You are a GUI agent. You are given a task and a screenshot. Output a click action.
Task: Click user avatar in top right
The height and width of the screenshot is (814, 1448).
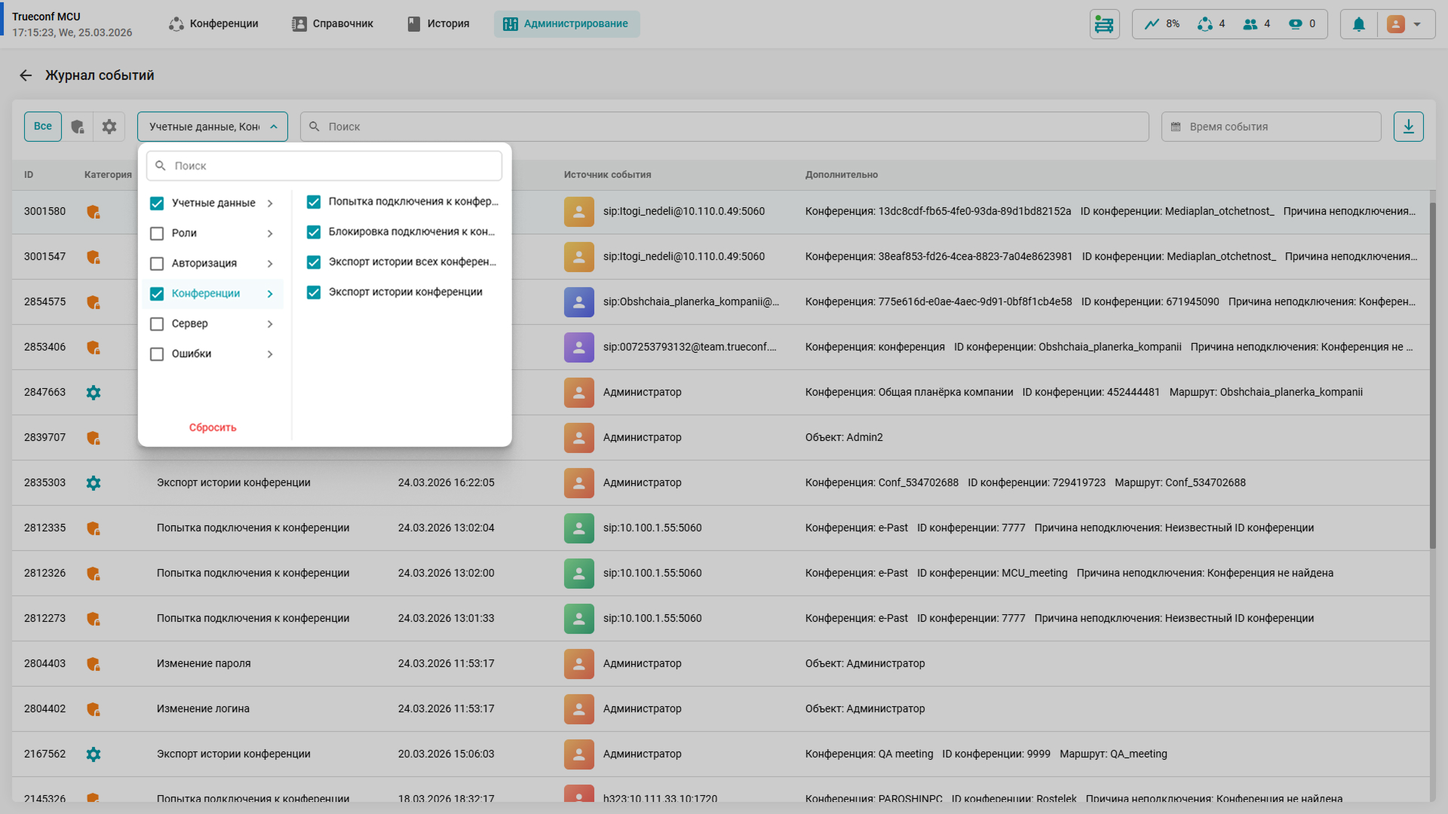point(1395,24)
